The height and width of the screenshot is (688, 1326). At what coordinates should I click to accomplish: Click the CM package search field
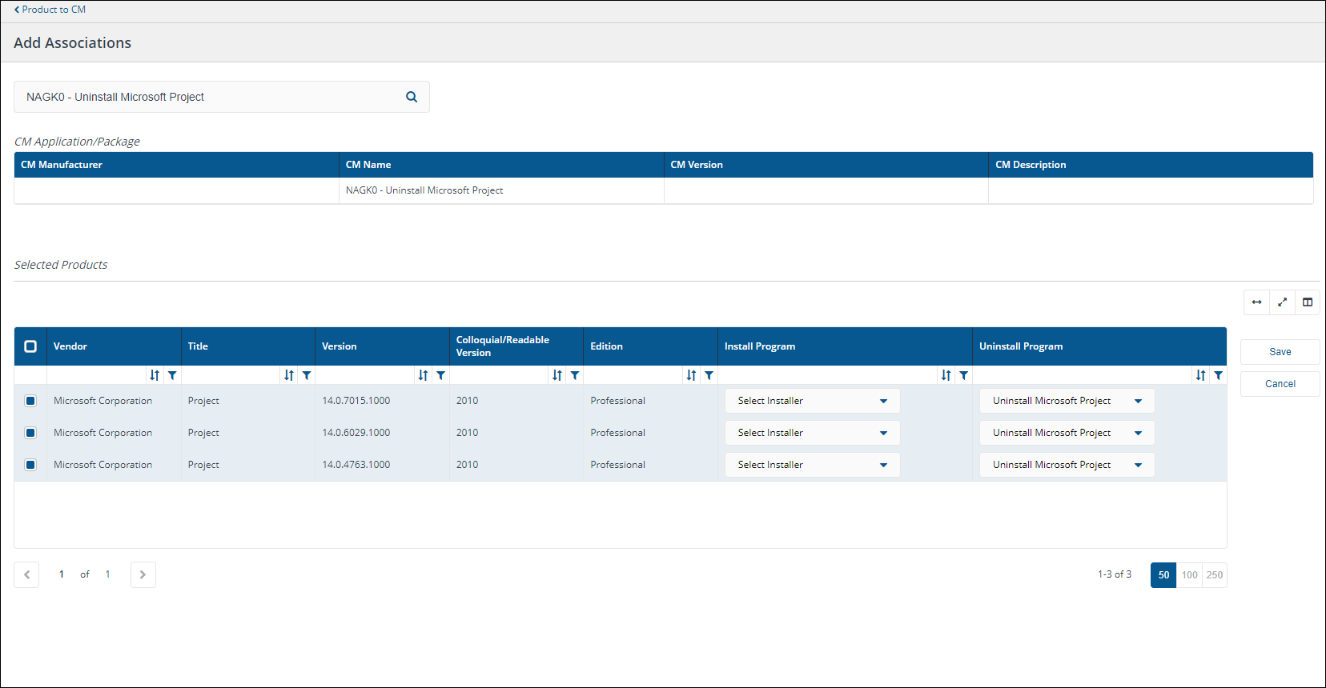click(208, 97)
